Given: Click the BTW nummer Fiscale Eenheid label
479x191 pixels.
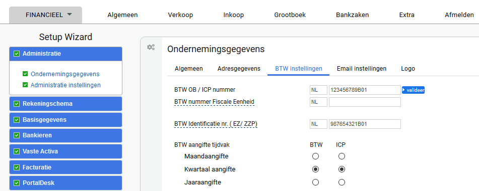Looking at the screenshot, I should [x=214, y=102].
